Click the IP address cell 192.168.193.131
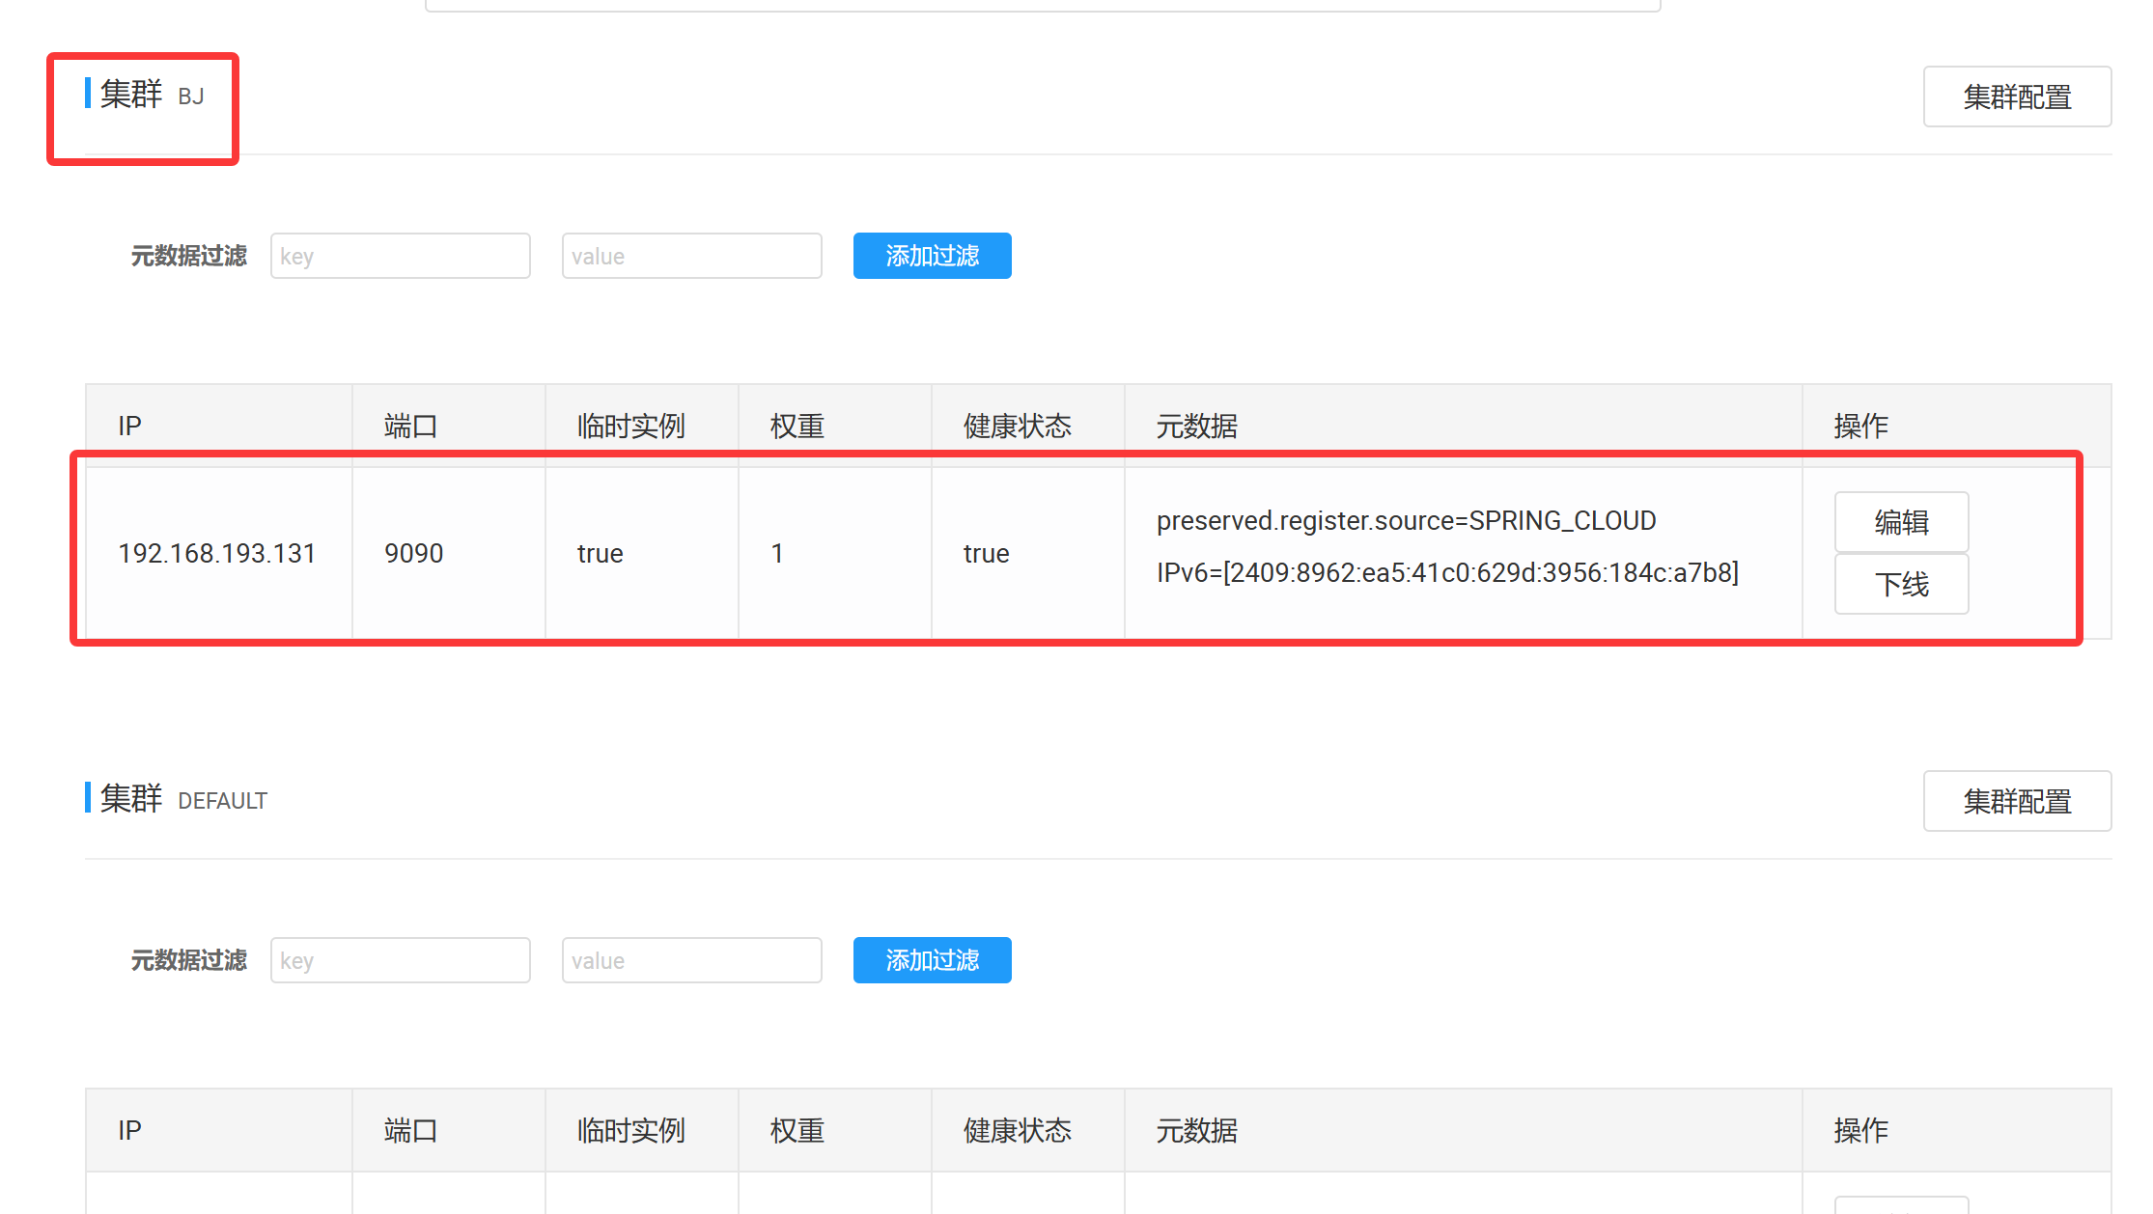Image resolution: width=2153 pixels, height=1214 pixels. click(x=217, y=553)
